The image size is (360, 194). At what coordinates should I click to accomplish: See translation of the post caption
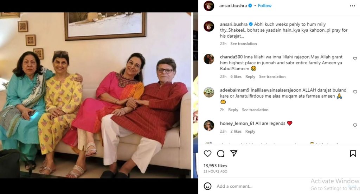click(243, 44)
